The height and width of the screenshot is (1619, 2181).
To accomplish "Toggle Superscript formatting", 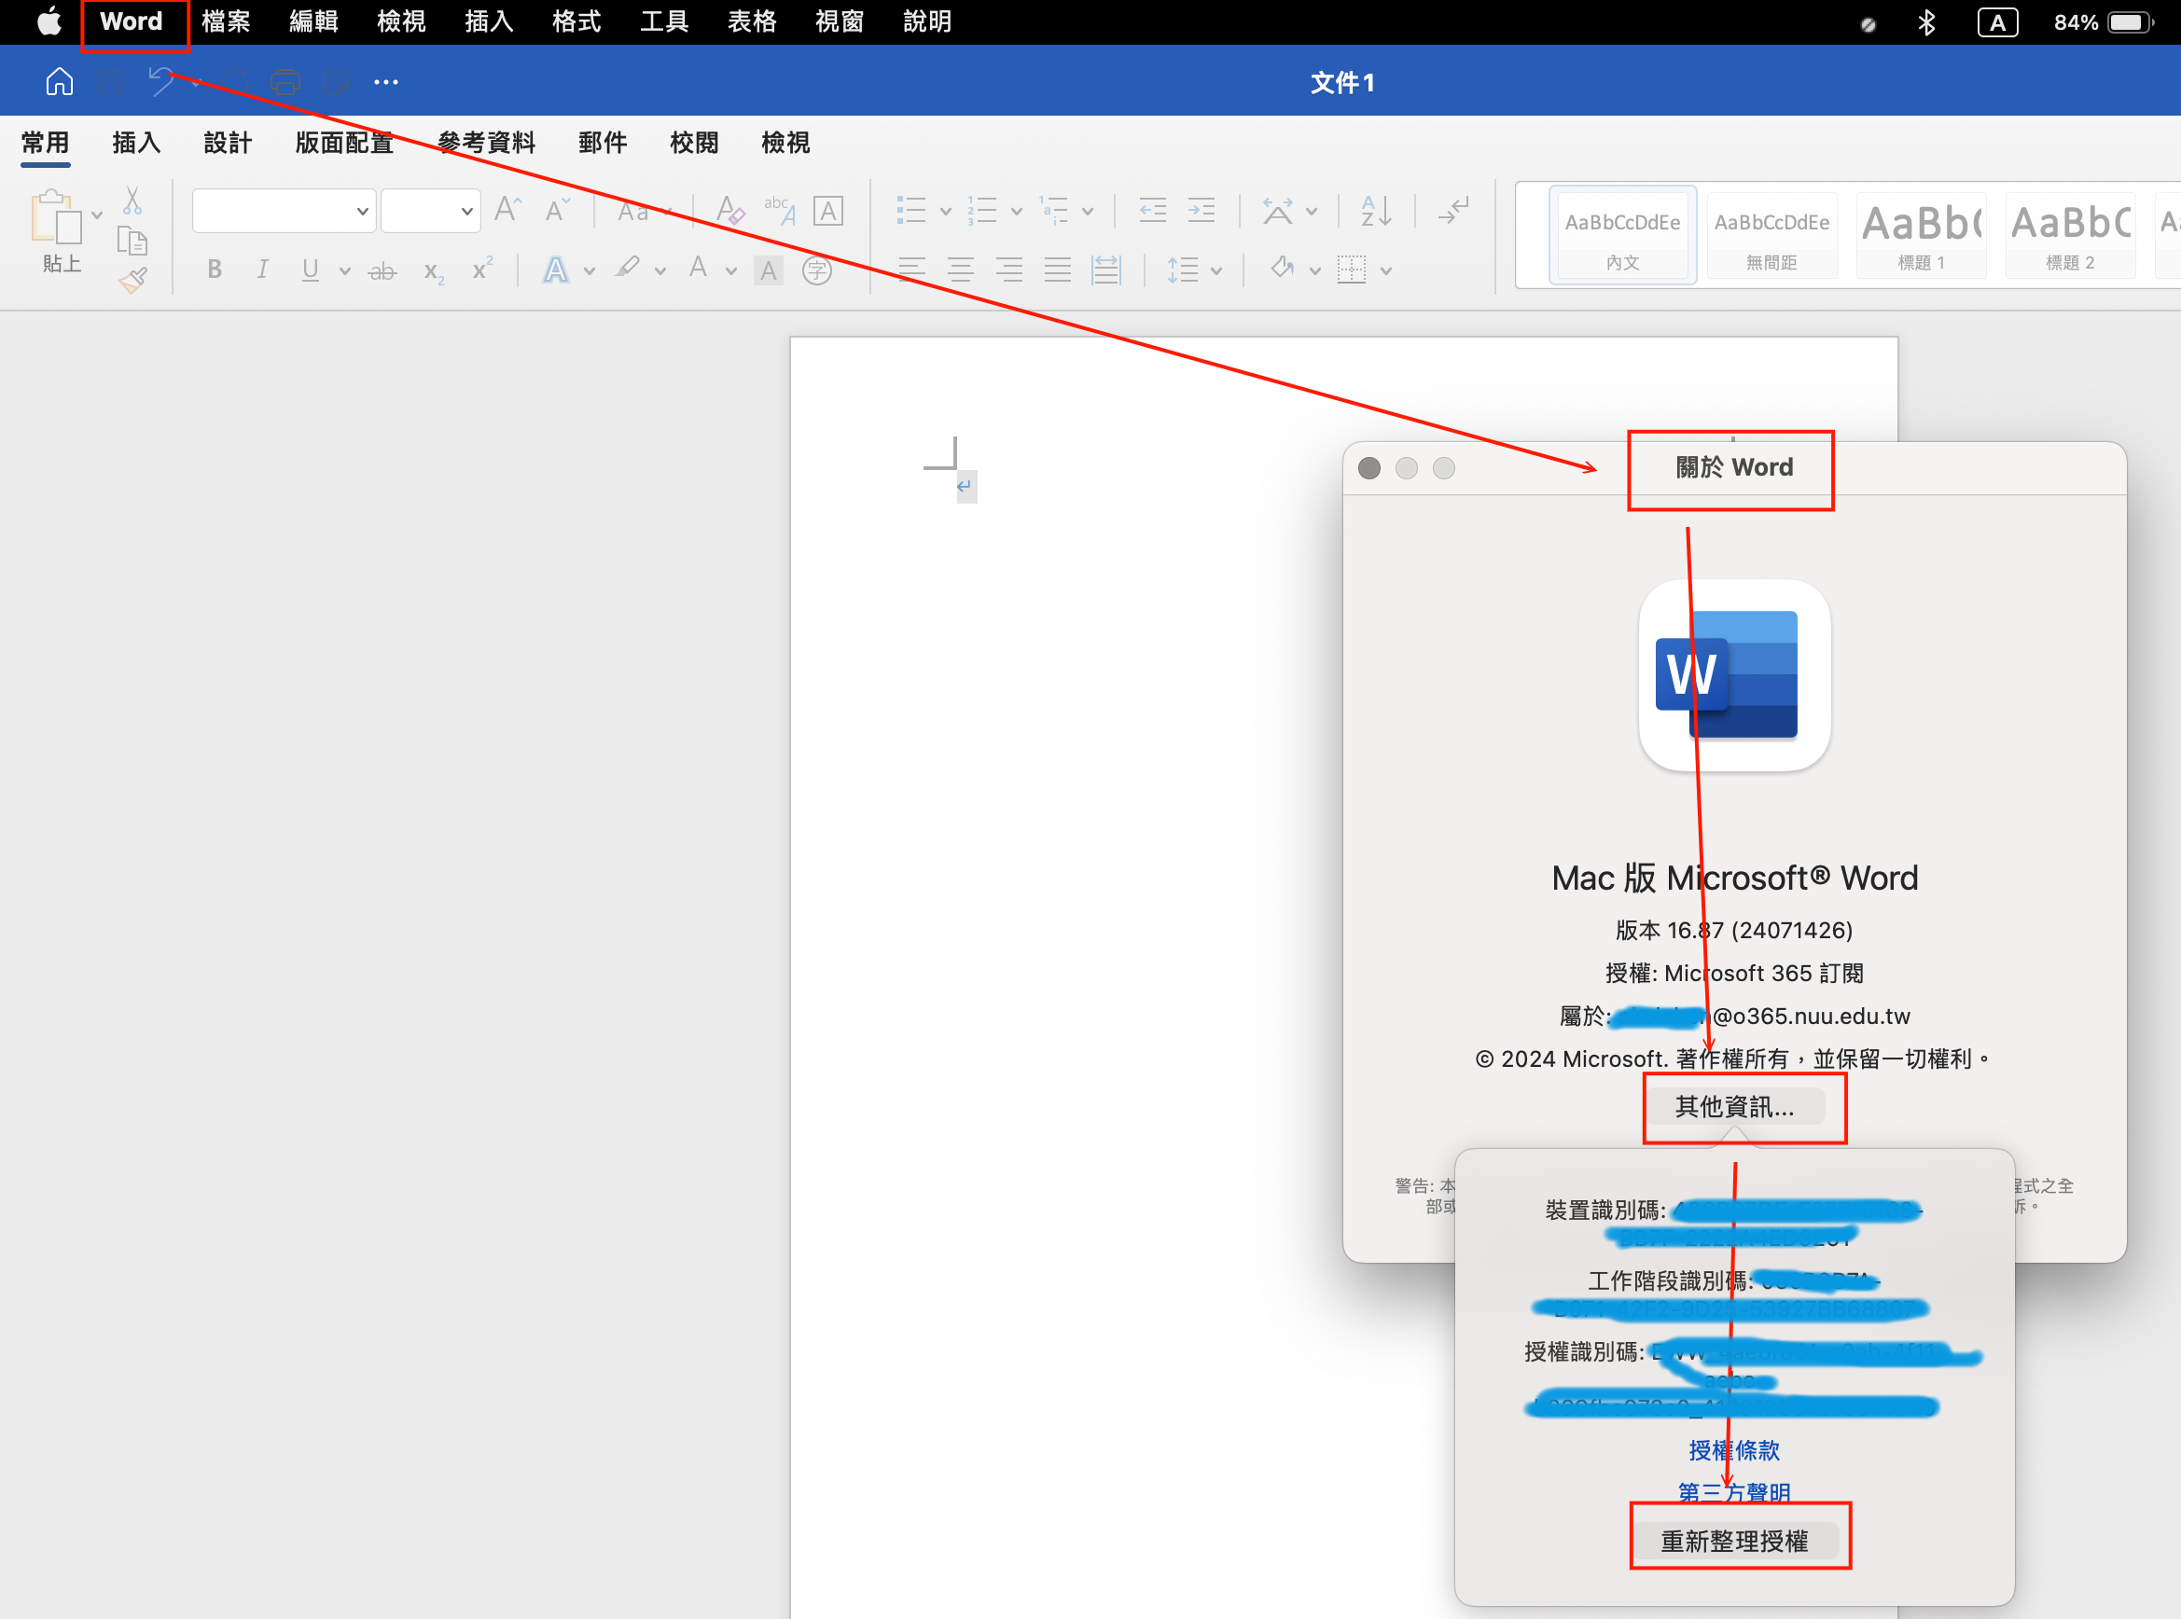I will [x=481, y=269].
